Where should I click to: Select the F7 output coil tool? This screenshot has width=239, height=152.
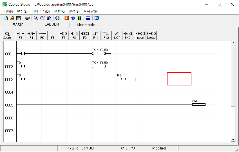64,35
